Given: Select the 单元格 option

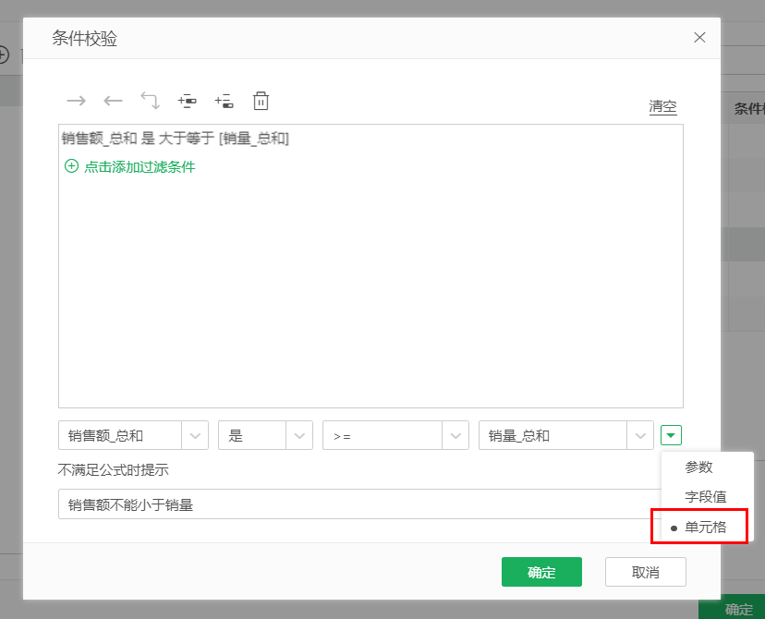Looking at the screenshot, I should [705, 528].
